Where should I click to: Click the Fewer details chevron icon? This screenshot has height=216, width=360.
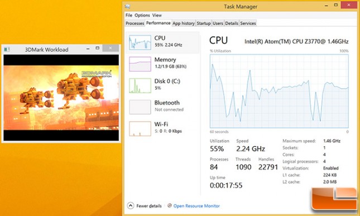coord(131,205)
